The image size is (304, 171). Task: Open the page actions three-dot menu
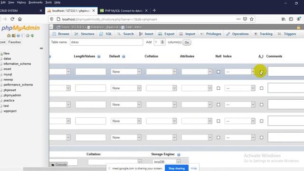(x=238, y=19)
